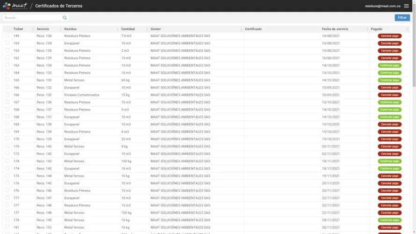Image resolution: width=416 pixels, height=234 pixels.
Task: Click the sort arrows on the Servicio column
Action: tap(60, 29)
